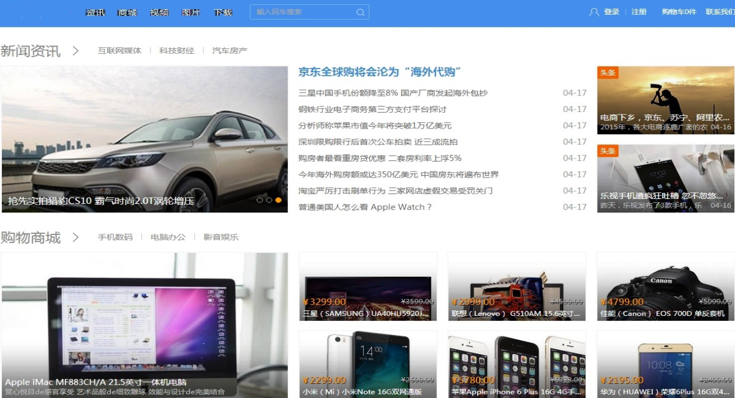
Task: Open article 钢铁行业电子商务第三方支付平台探讨
Action: point(372,110)
